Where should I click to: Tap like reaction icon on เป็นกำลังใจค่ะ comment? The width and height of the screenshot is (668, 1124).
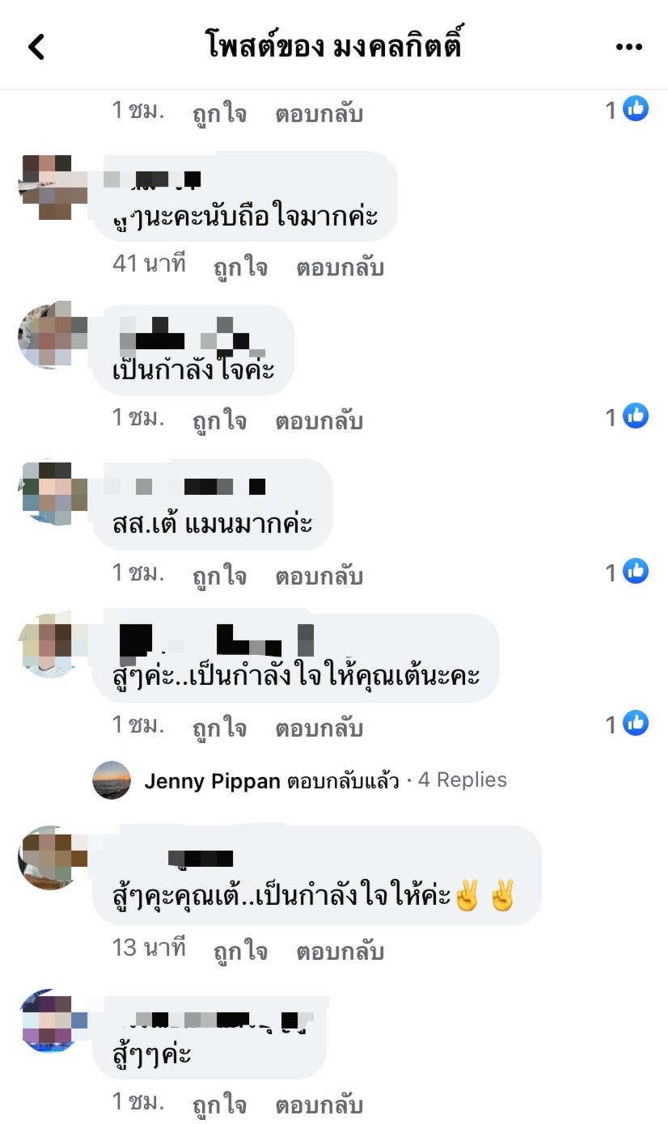pyautogui.click(x=636, y=416)
